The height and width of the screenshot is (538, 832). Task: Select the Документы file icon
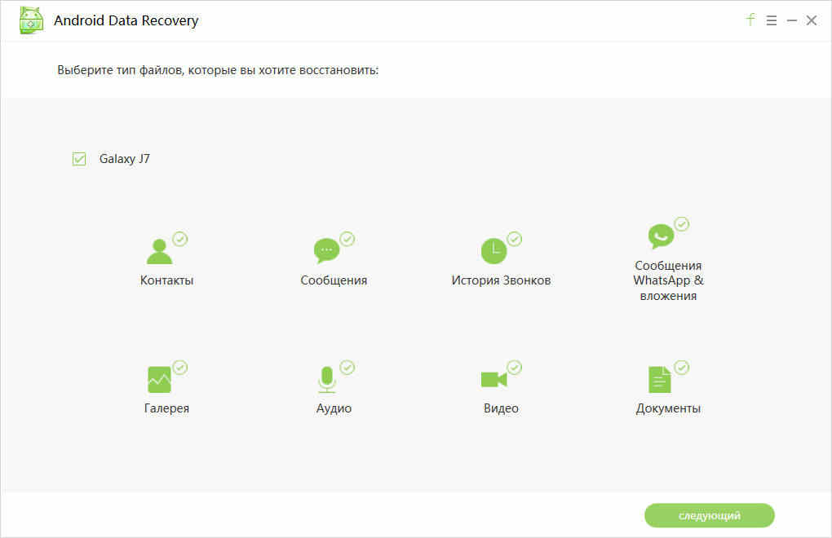click(x=659, y=379)
